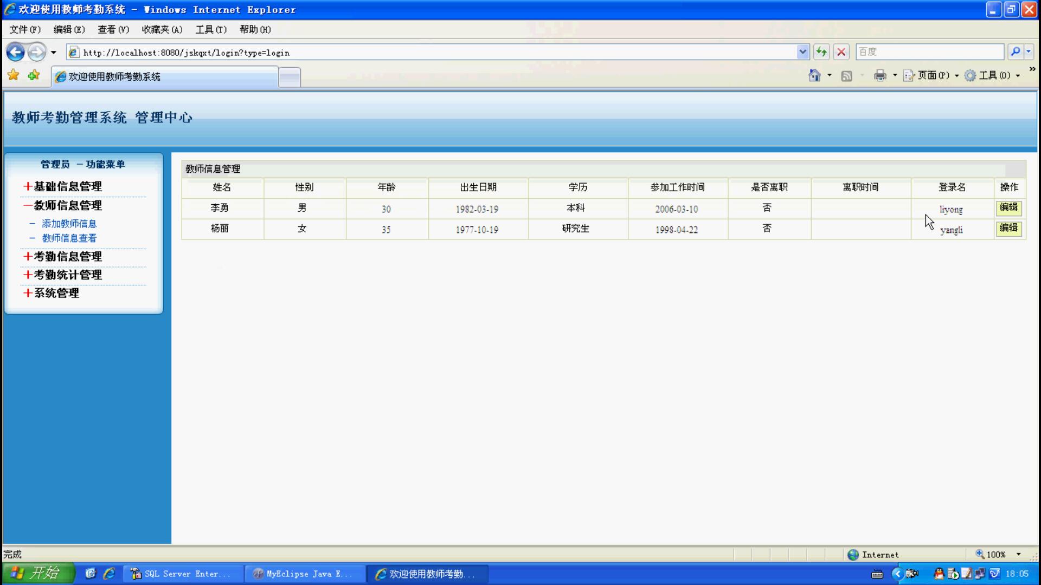Click the Add to Favorites icon

coord(34,75)
